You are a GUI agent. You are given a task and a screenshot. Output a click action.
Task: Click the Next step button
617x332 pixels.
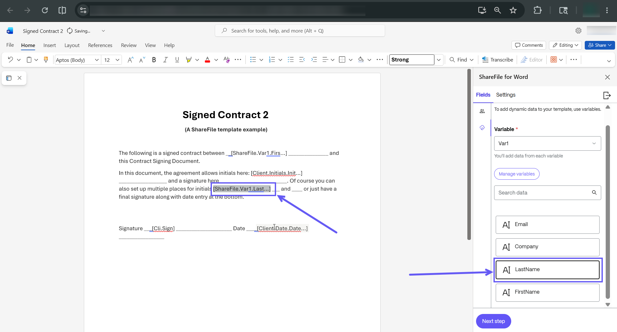[x=493, y=321]
